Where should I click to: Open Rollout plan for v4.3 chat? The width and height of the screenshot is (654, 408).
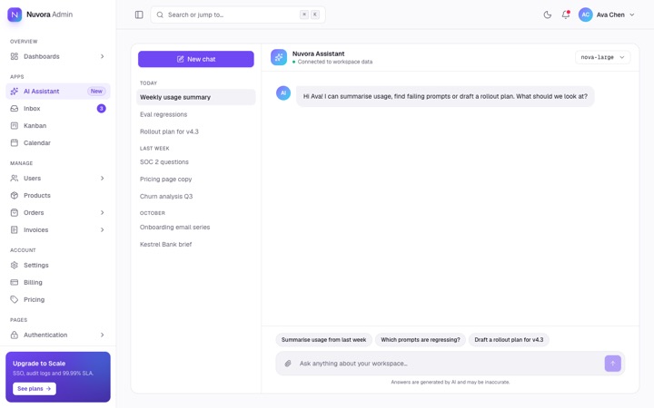coord(196,131)
